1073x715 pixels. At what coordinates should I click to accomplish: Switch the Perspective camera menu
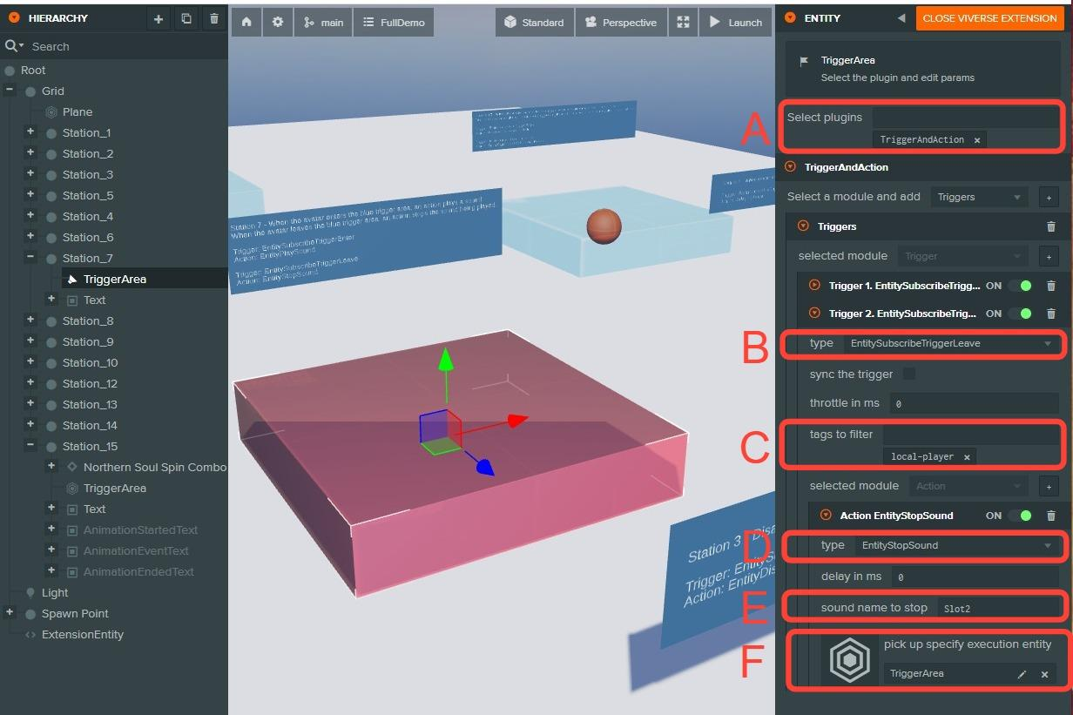[620, 22]
